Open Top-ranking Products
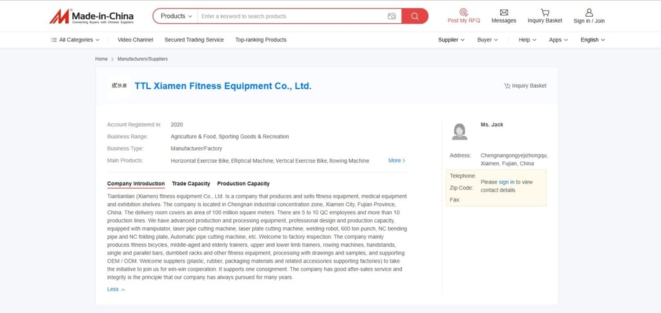This screenshot has width=661, height=313. [261, 39]
